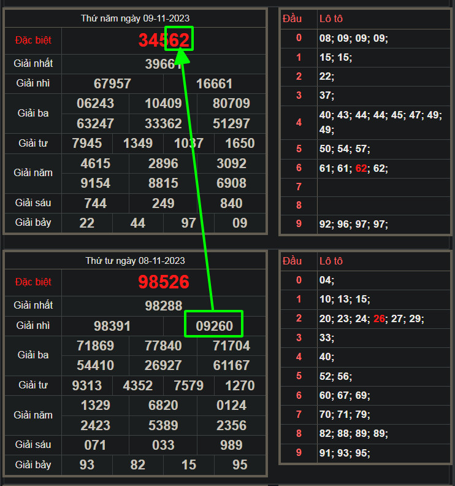The height and width of the screenshot is (486, 455).
Task: Click the lô tô row starting with 61; 61; 62
Action: tap(354, 168)
